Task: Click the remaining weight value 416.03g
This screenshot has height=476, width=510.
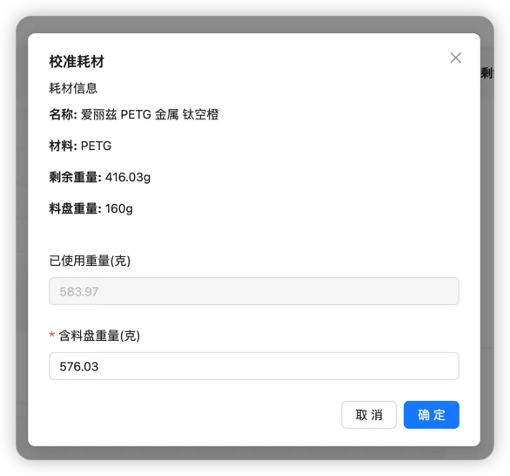Action: (x=128, y=177)
